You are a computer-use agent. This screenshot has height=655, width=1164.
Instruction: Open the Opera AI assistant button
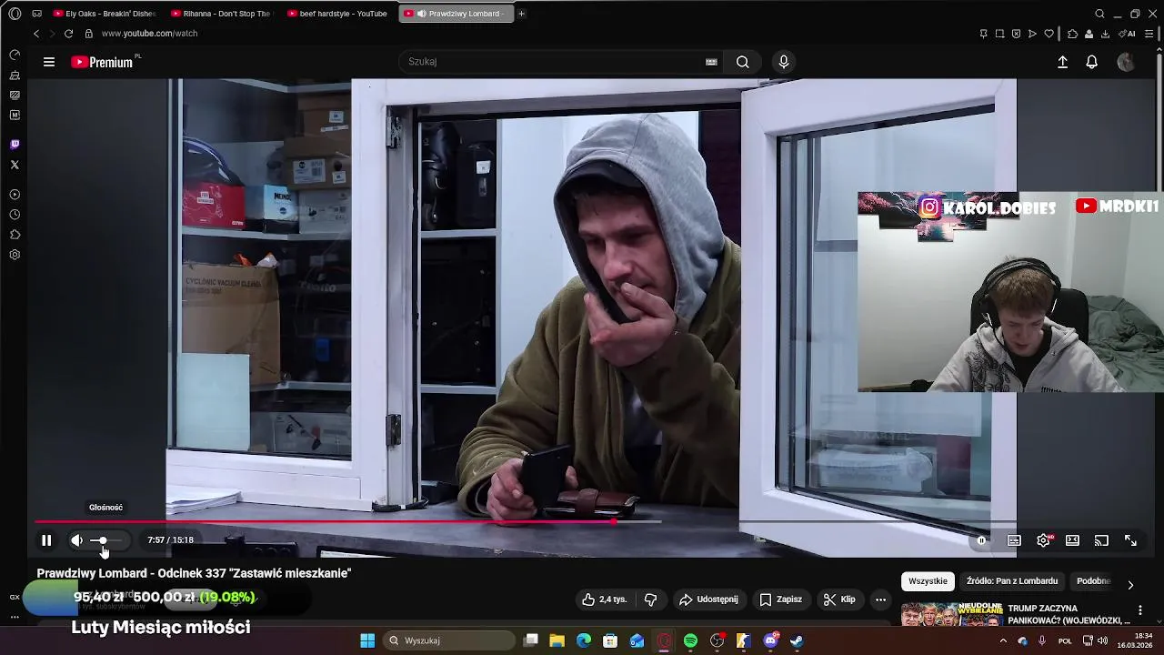coord(1128,34)
